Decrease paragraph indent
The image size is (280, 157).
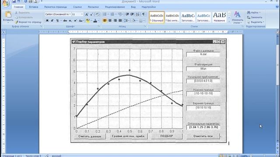click(x=127, y=14)
